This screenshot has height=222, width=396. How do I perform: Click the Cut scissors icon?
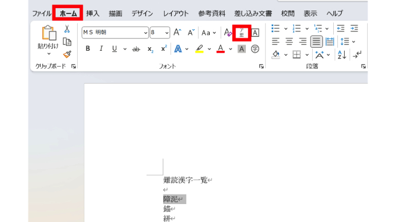pyautogui.click(x=66, y=29)
